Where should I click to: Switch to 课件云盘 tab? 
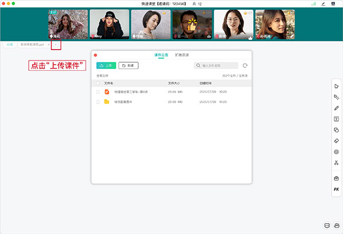(162, 55)
